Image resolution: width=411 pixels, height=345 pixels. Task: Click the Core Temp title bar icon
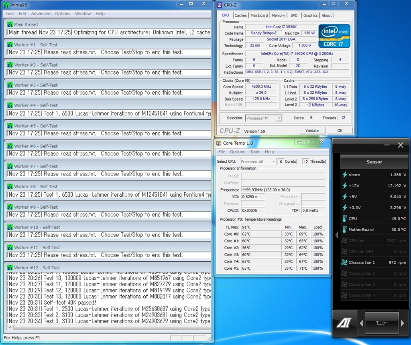pyautogui.click(x=219, y=143)
